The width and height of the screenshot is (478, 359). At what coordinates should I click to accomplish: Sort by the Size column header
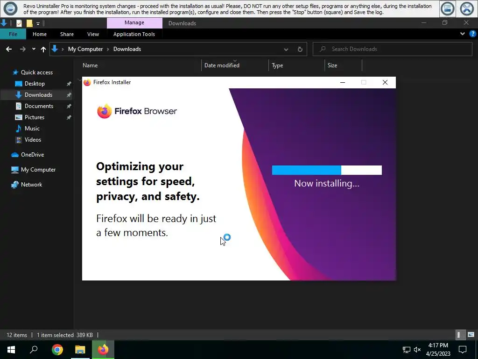click(x=332, y=65)
